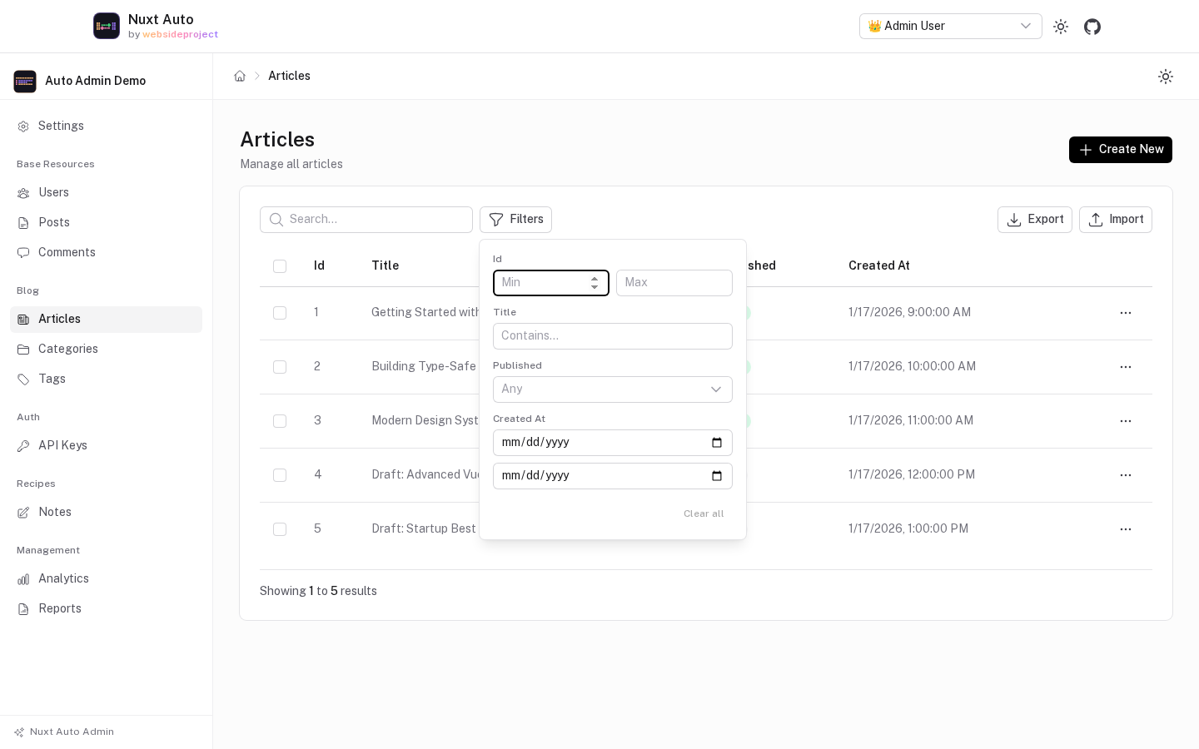The width and height of the screenshot is (1199, 749).
Task: Increment the Id Min stepper arrows
Action: pos(595,279)
